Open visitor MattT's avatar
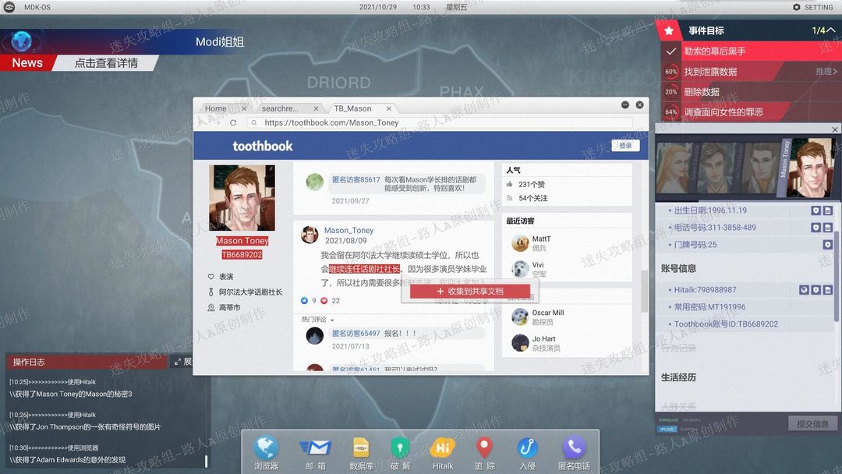842x474 pixels. [x=520, y=243]
